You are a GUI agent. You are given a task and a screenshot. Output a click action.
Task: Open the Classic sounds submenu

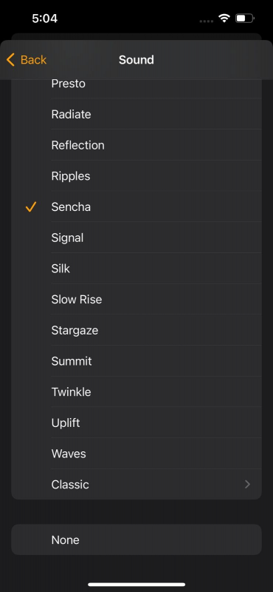136,485
